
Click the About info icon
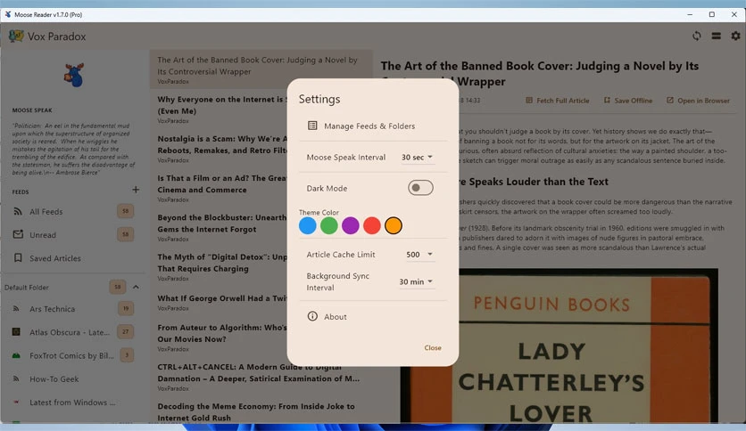pos(312,316)
